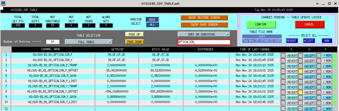
Task: Click the OPTICALIGN_ substring filter field
Action: coord(204,42)
